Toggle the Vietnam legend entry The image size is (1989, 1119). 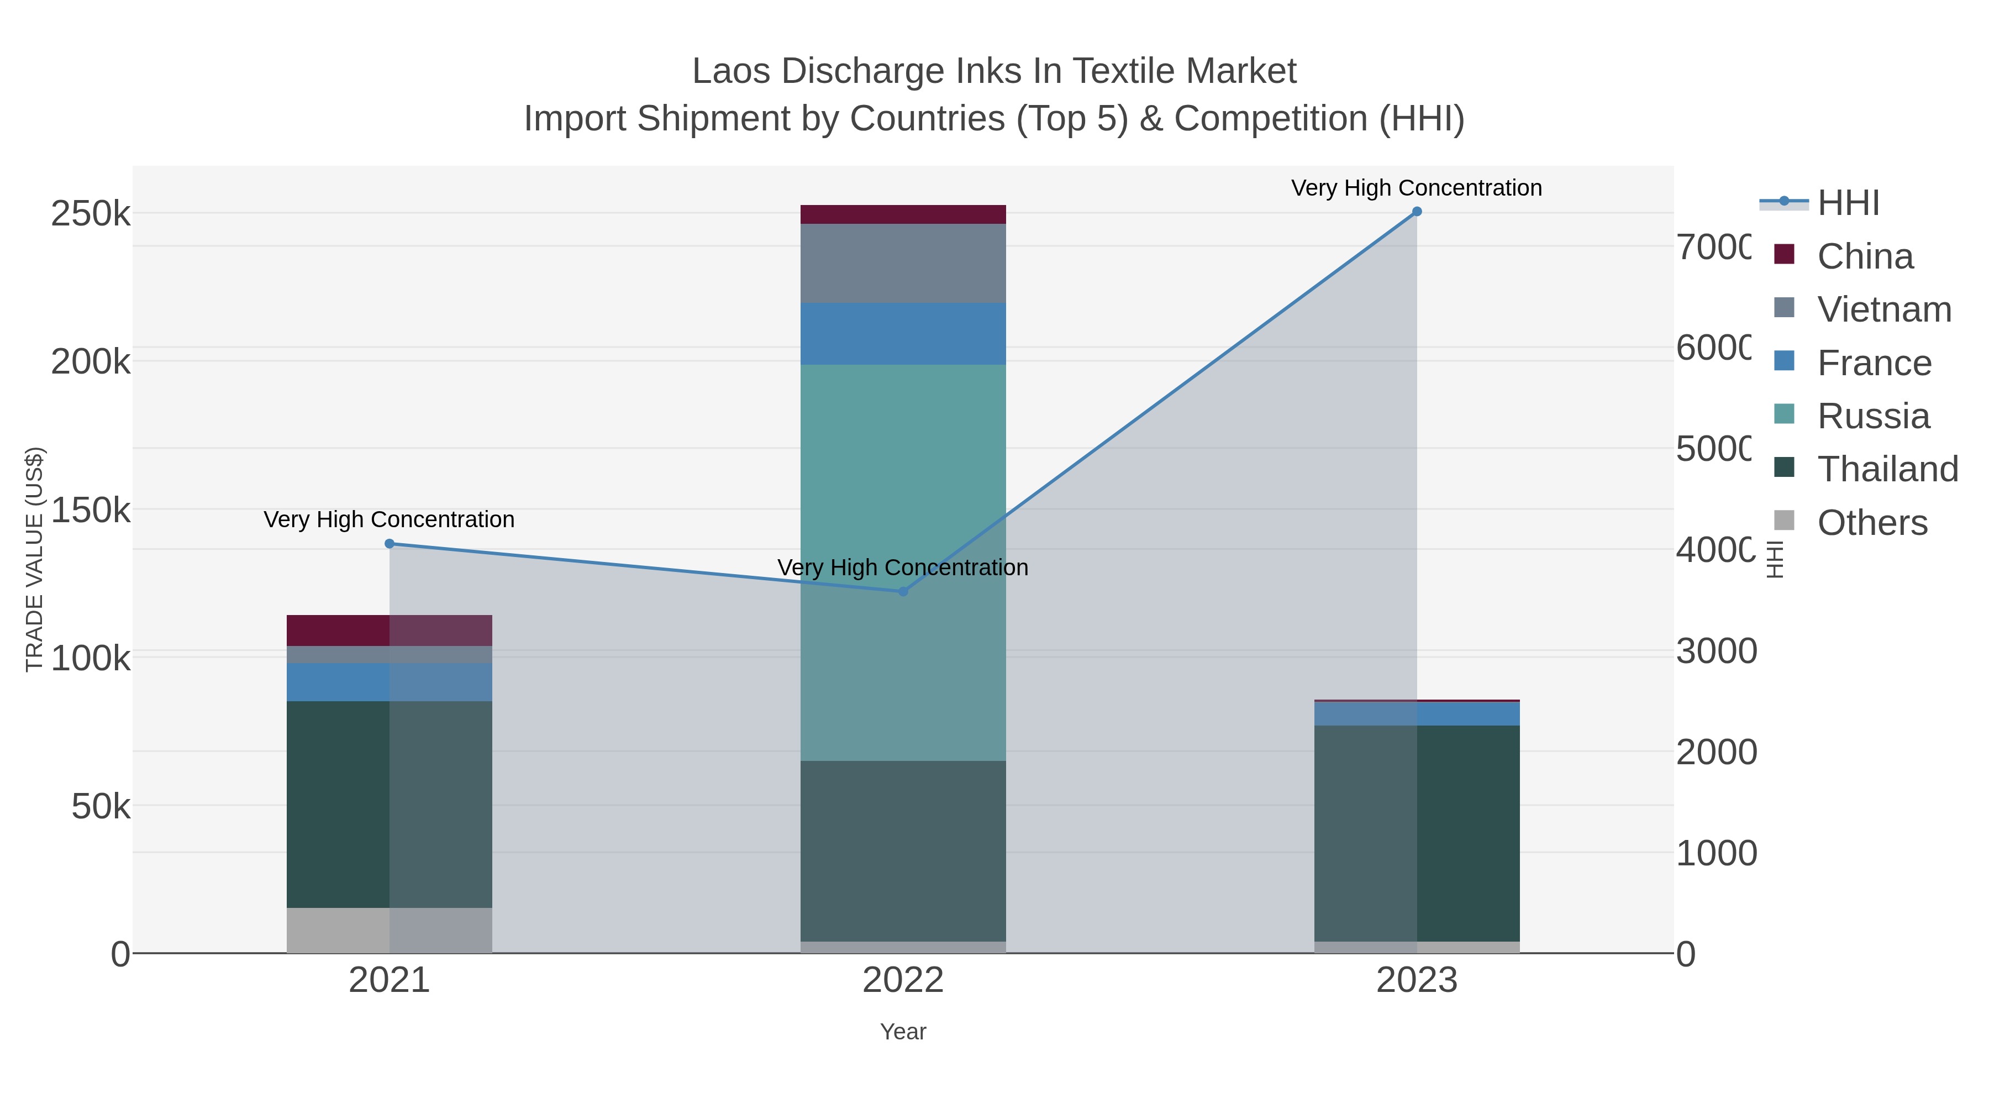coord(1862,309)
